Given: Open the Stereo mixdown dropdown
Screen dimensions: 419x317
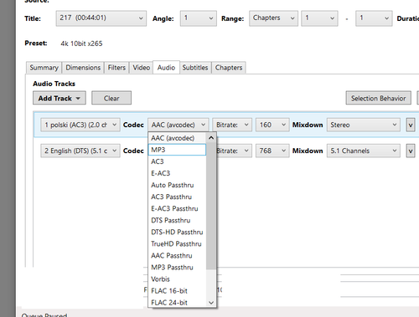Looking at the screenshot, I should (x=364, y=125).
